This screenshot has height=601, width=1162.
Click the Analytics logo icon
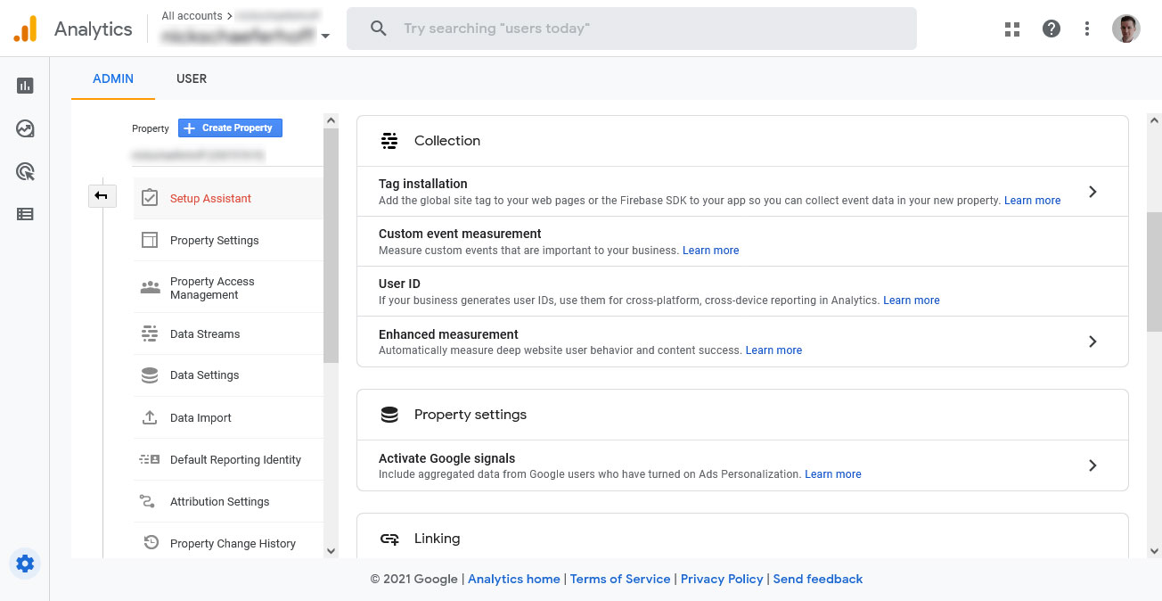click(25, 29)
